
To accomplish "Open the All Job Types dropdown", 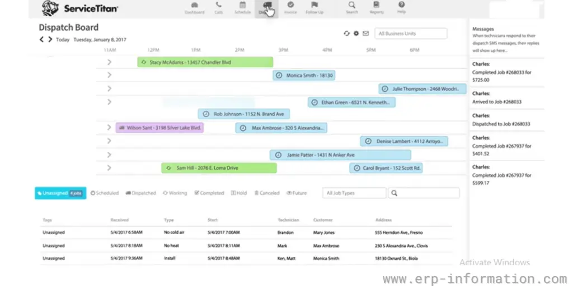I will [354, 193].
